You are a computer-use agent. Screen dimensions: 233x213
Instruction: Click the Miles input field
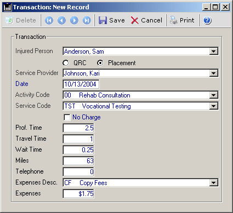tap(78, 161)
